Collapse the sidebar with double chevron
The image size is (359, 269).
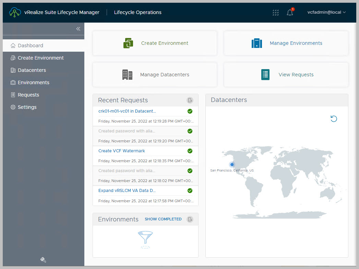(x=78, y=29)
